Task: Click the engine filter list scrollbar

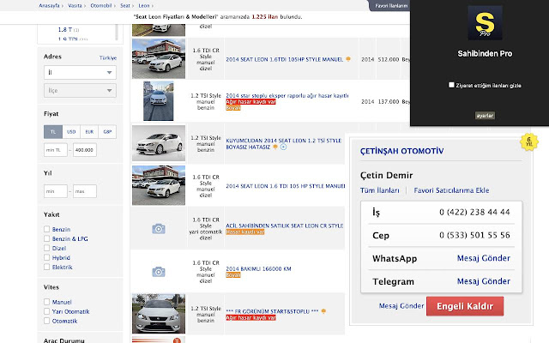Action: [x=117, y=33]
